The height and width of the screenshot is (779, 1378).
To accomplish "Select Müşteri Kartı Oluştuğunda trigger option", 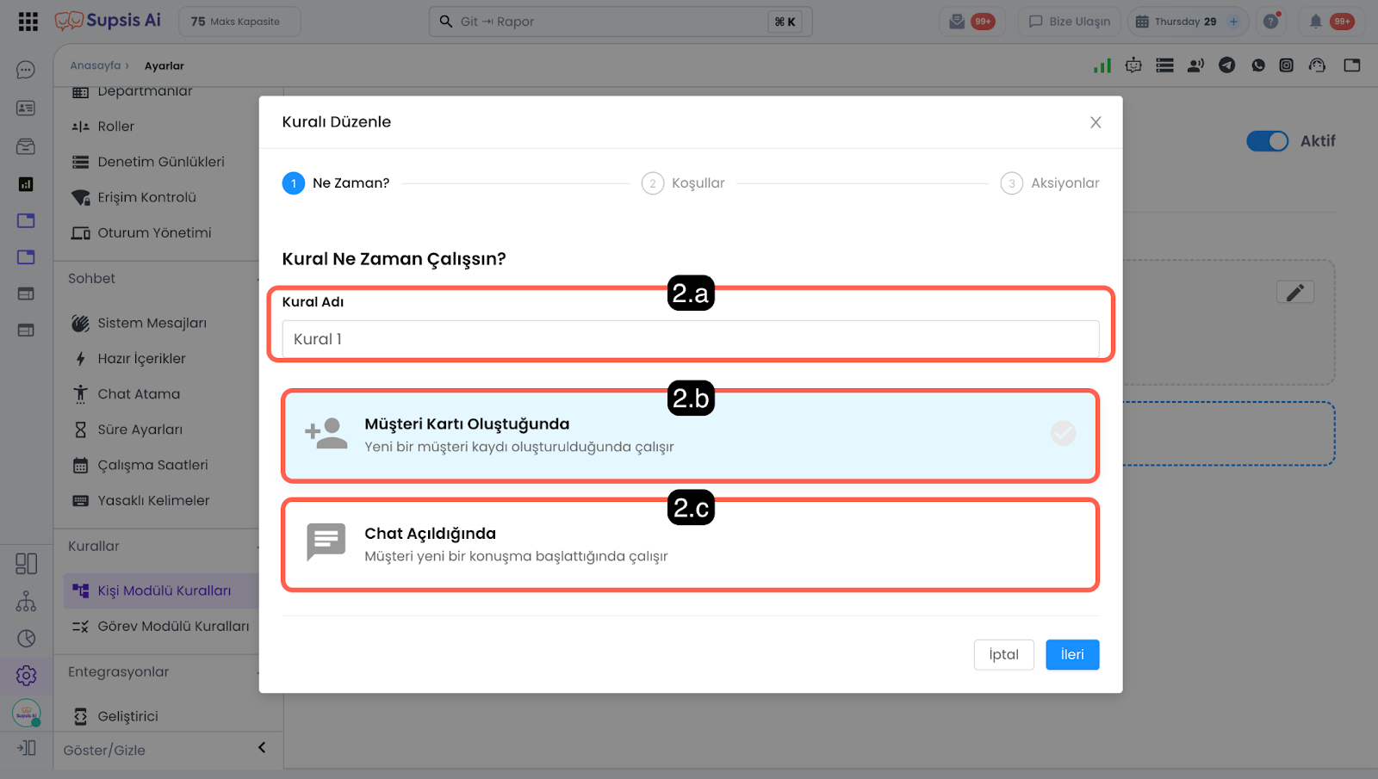I will click(690, 435).
